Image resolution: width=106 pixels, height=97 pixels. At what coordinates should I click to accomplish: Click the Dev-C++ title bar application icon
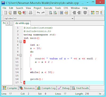pos(3,3)
